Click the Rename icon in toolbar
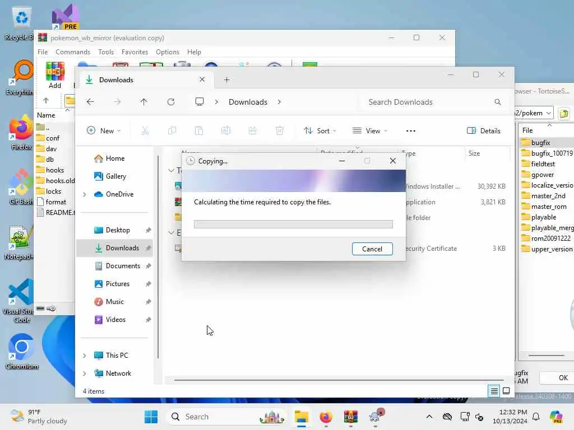This screenshot has width=574, height=430. click(x=226, y=130)
